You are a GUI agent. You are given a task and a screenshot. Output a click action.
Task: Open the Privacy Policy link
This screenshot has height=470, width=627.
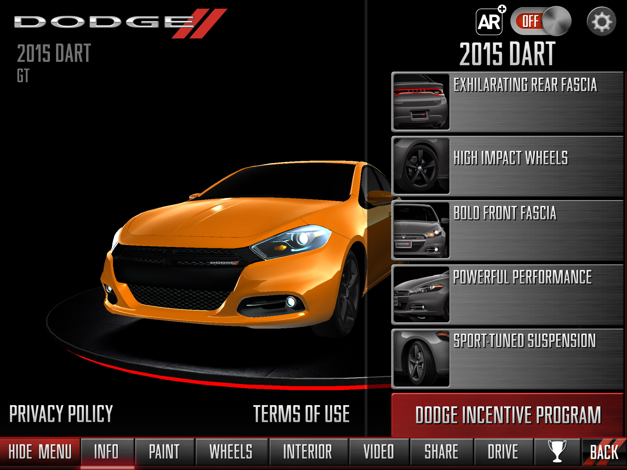click(x=61, y=414)
